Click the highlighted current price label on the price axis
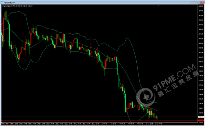This screenshot has height=126, width=205. [x=201, y=117]
